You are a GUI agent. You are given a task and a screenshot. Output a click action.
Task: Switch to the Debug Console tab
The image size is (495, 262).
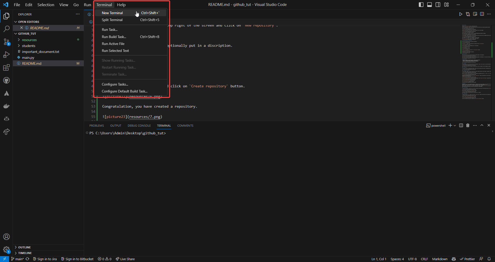click(x=139, y=126)
